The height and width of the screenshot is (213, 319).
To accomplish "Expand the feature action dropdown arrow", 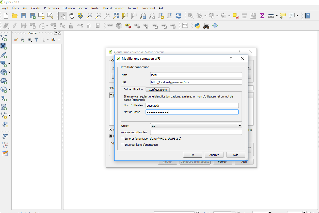I will [x=205, y=16].
